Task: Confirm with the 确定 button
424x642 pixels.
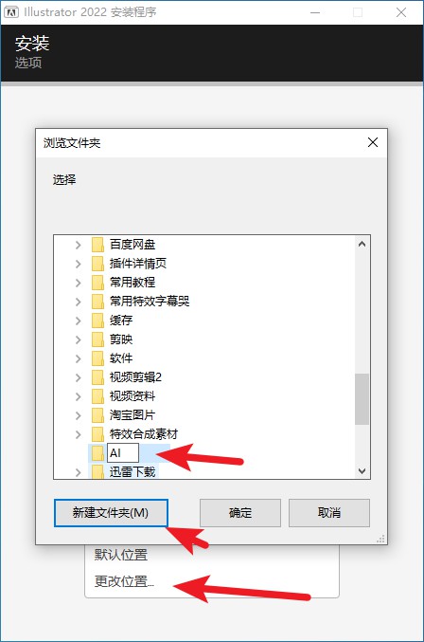Action: [240, 513]
